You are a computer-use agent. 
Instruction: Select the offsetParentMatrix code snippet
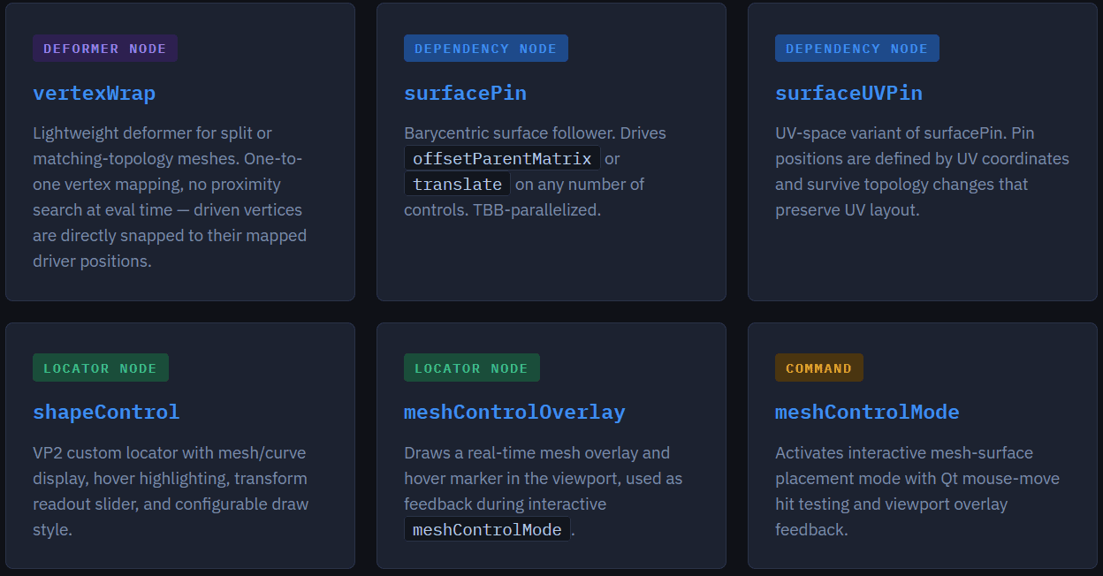click(502, 159)
